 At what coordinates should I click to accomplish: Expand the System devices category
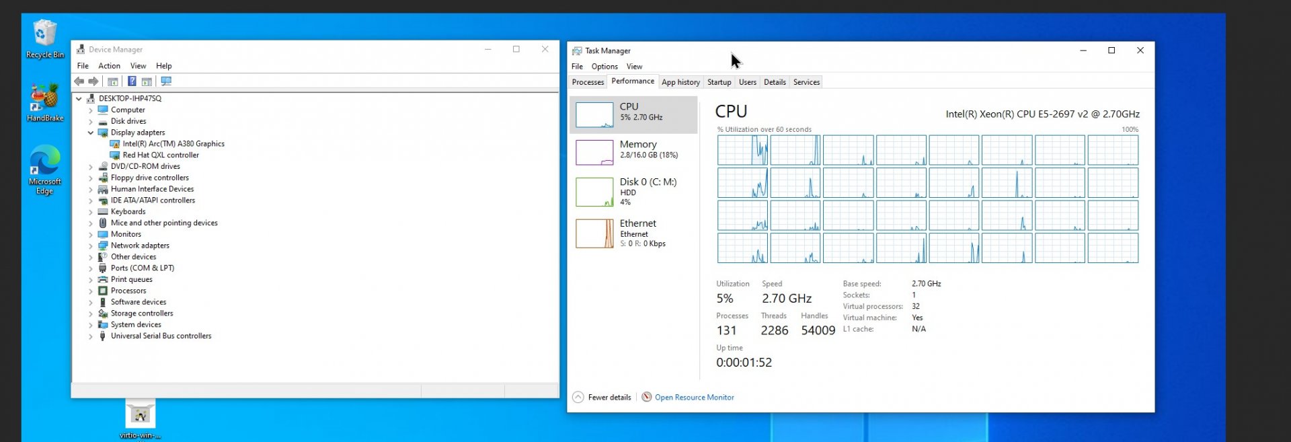(91, 325)
